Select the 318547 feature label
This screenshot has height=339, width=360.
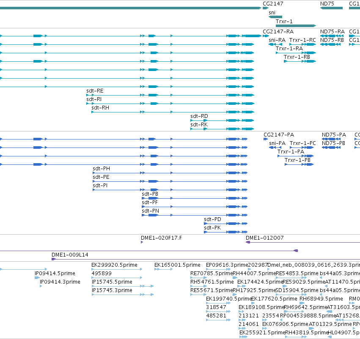coord(216,307)
